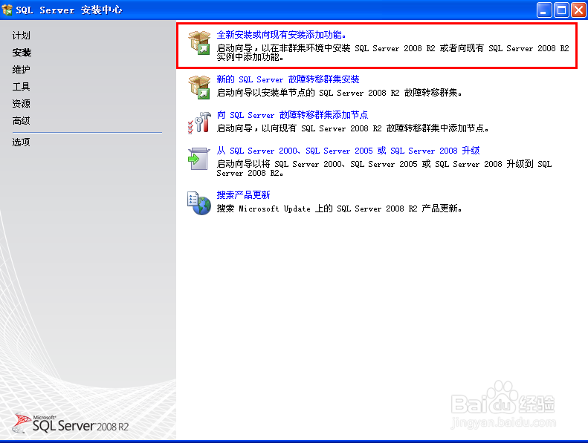Switch to the 计划 page in the sidebar
Image resolution: width=588 pixels, height=443 pixels.
(x=21, y=36)
